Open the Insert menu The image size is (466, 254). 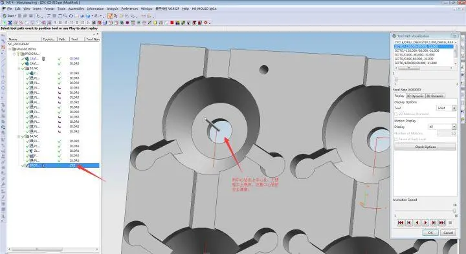(x=37, y=8)
